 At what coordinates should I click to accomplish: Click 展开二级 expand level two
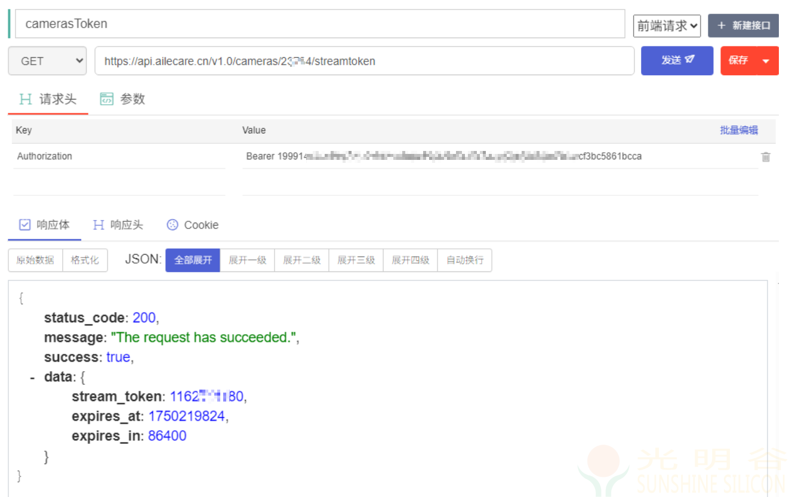(x=301, y=260)
